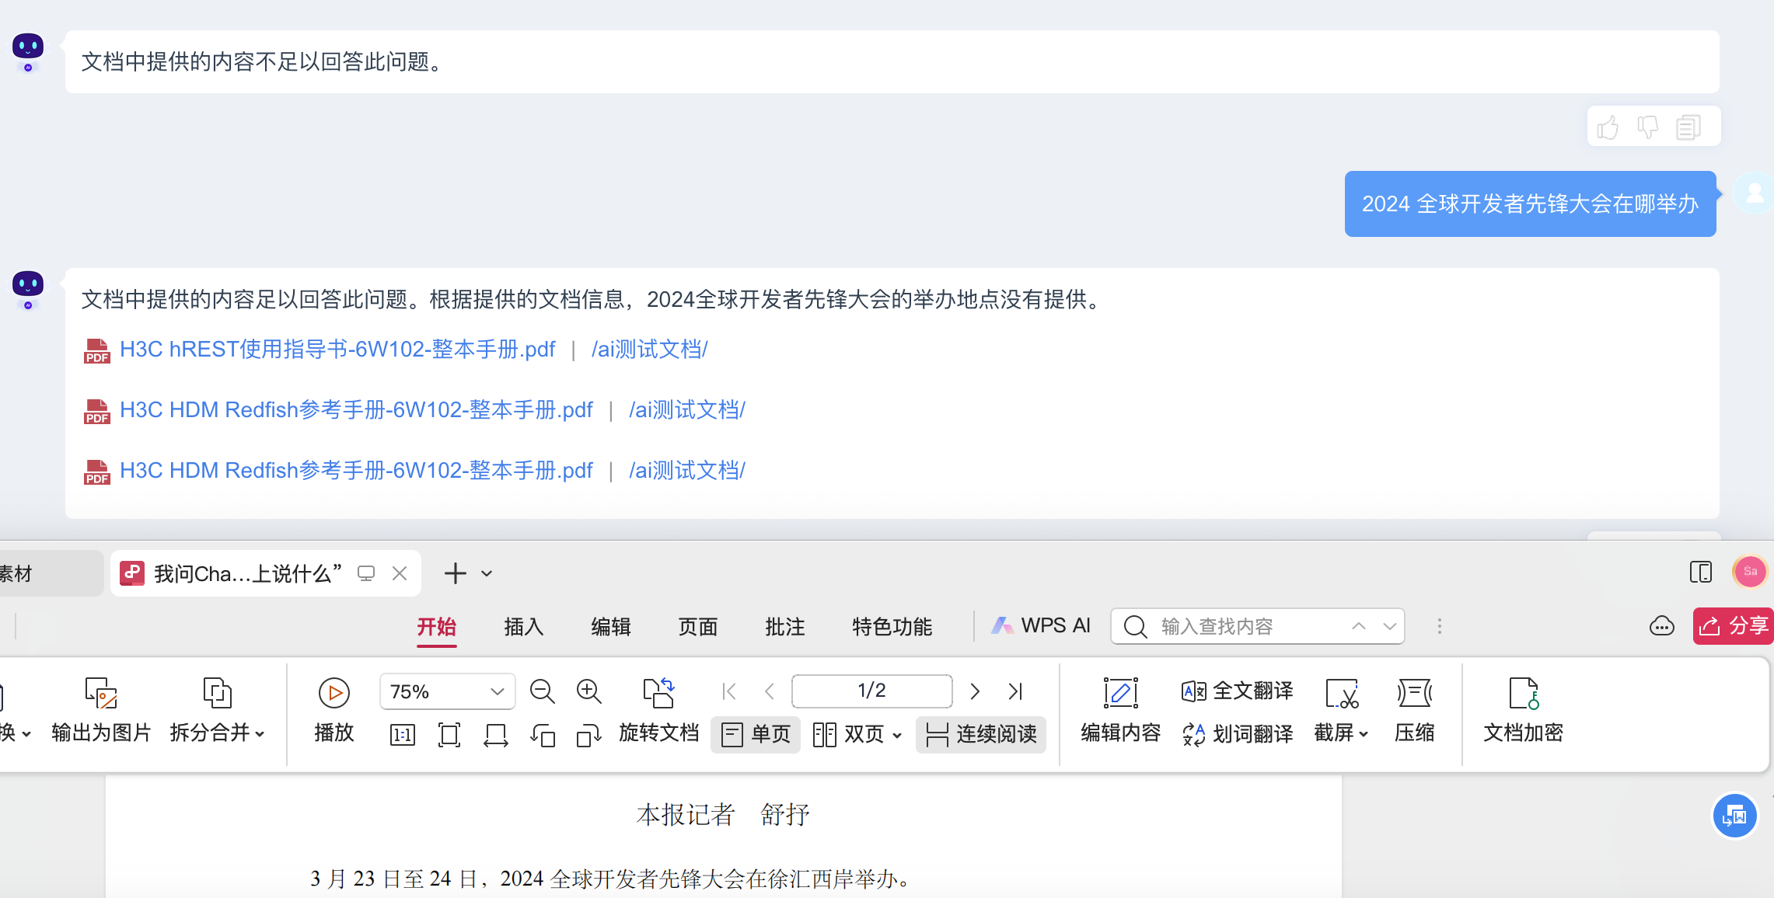Click the blue floating tool button

[x=1735, y=816]
